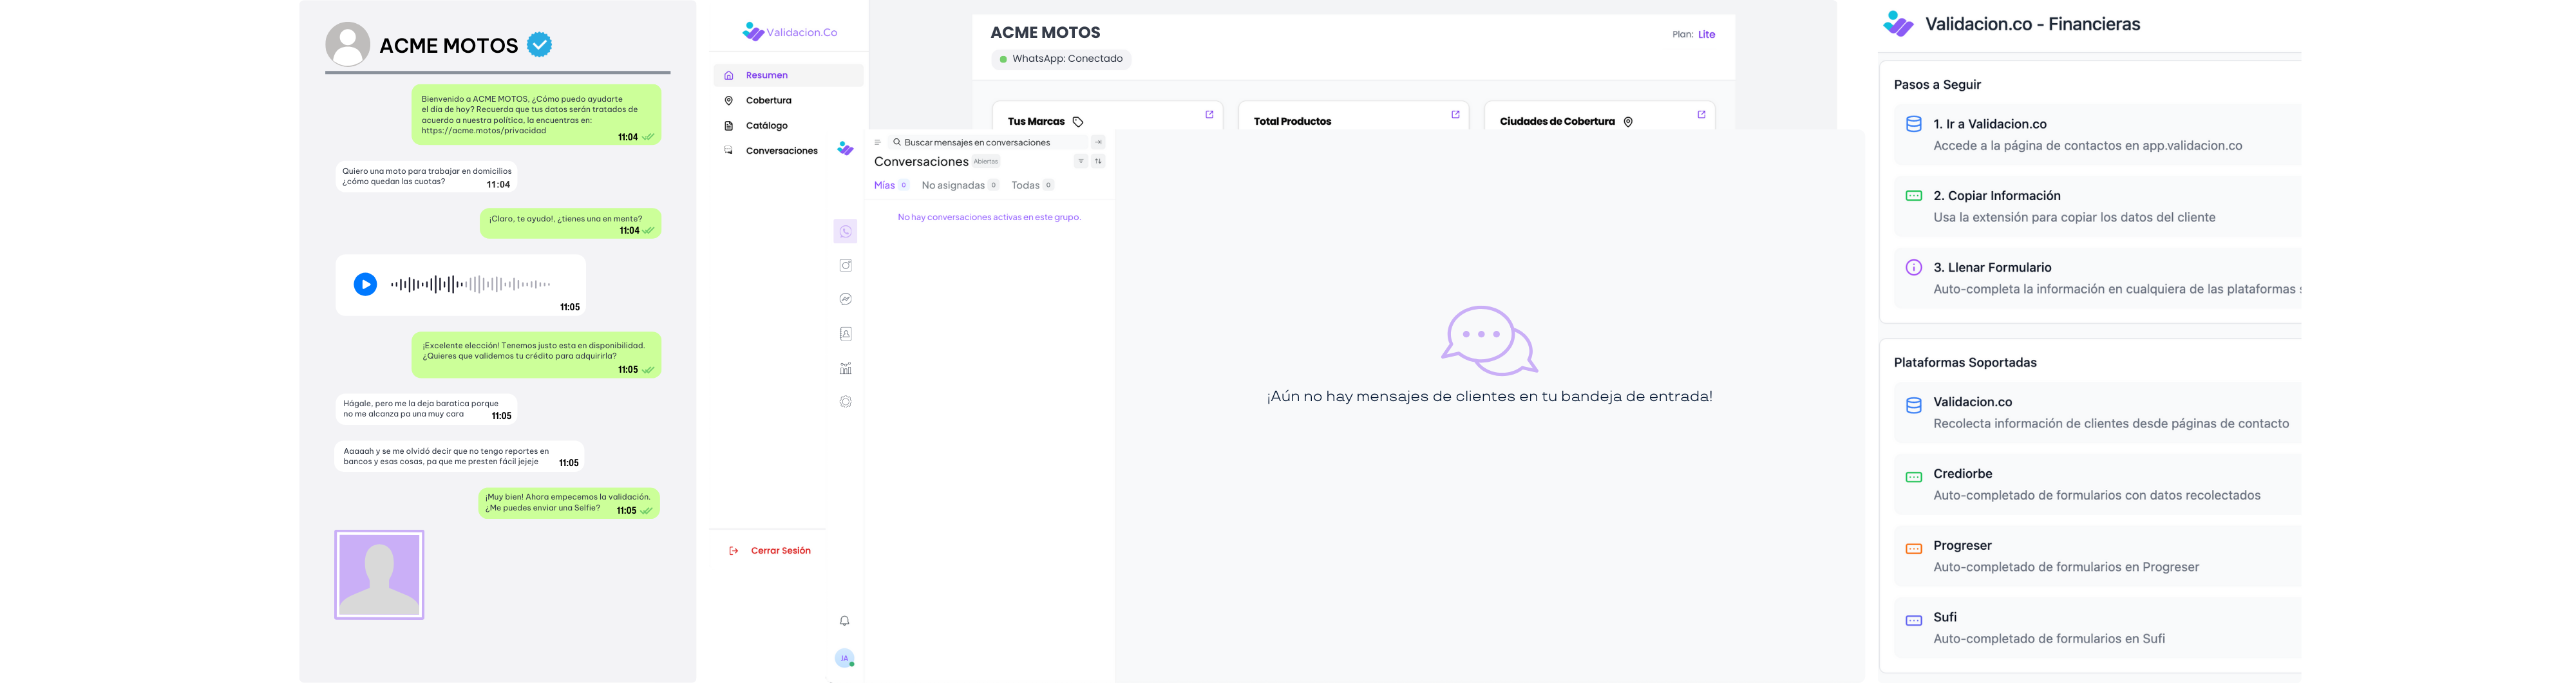The image size is (2576, 683).
Task: Switch to the Todas tab
Action: 1032,185
